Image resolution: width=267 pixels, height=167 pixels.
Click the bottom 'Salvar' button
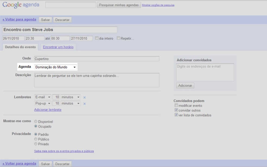pyautogui.click(x=45, y=164)
